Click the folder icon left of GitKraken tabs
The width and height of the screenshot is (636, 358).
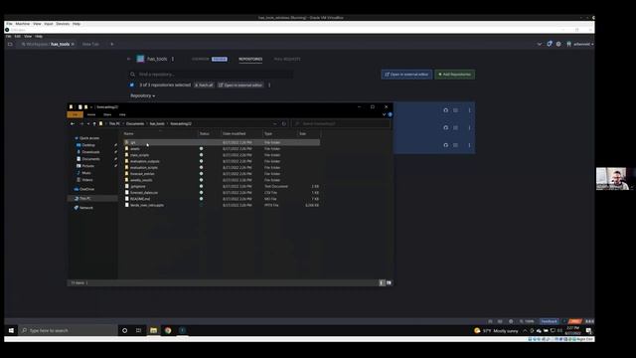point(10,44)
